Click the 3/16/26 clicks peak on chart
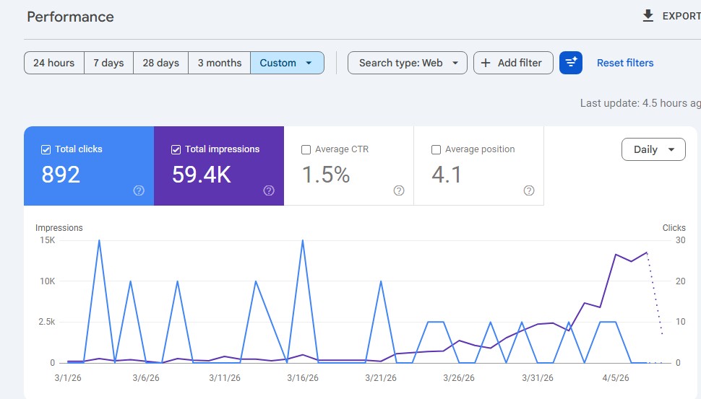Viewport: 701px width, 399px height. 302,240
